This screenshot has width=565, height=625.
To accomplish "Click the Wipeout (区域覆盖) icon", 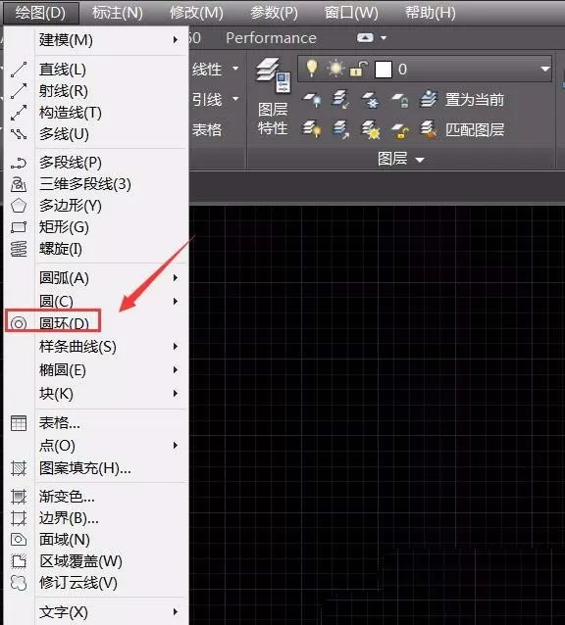I will (x=19, y=561).
